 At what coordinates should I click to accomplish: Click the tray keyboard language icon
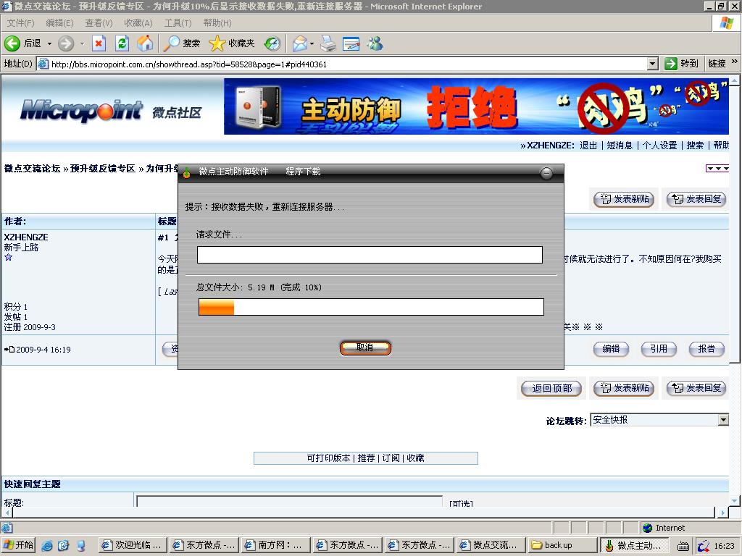click(683, 546)
